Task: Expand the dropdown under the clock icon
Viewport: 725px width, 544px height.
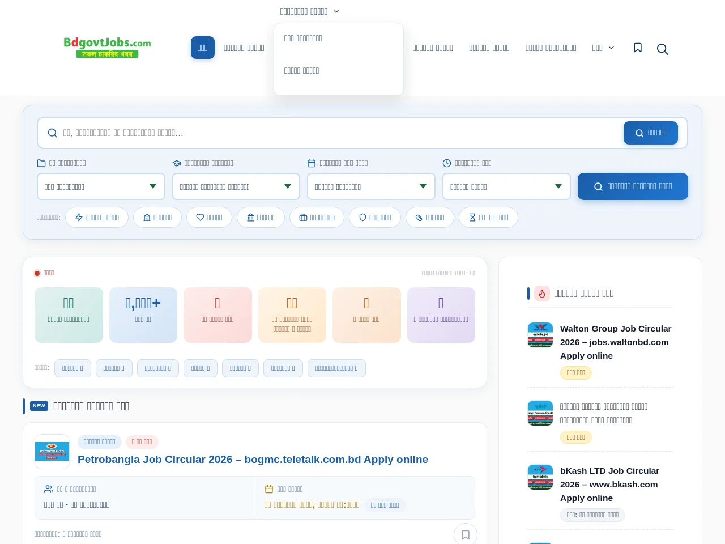Action: click(506, 186)
